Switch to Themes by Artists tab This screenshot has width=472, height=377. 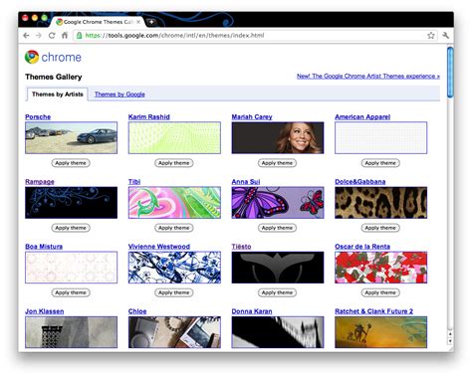[58, 94]
